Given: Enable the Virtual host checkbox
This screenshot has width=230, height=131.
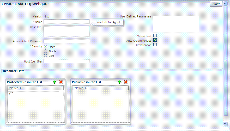Looking at the screenshot, I should point(155,36).
